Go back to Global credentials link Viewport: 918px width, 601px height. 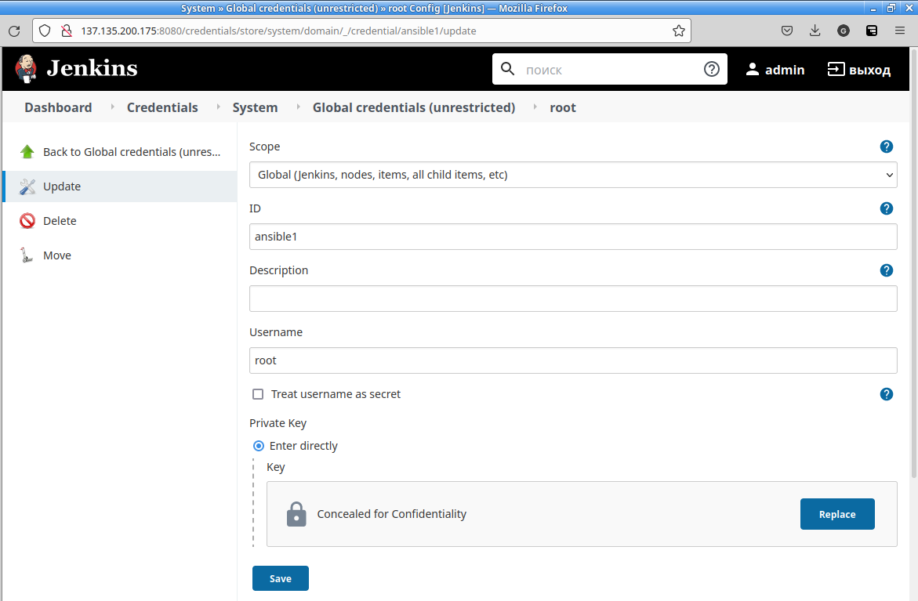(x=132, y=152)
